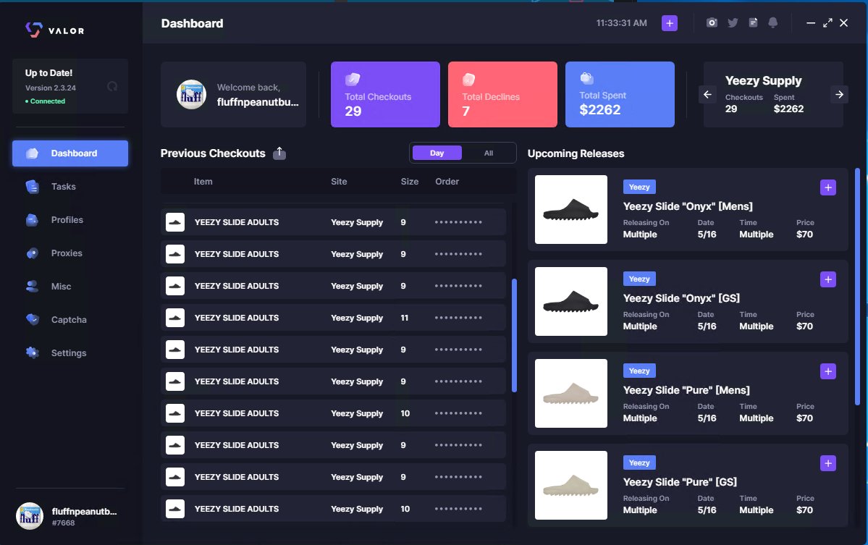868x545 pixels.
Task: Click the green Connected status text
Action: pyautogui.click(x=48, y=101)
